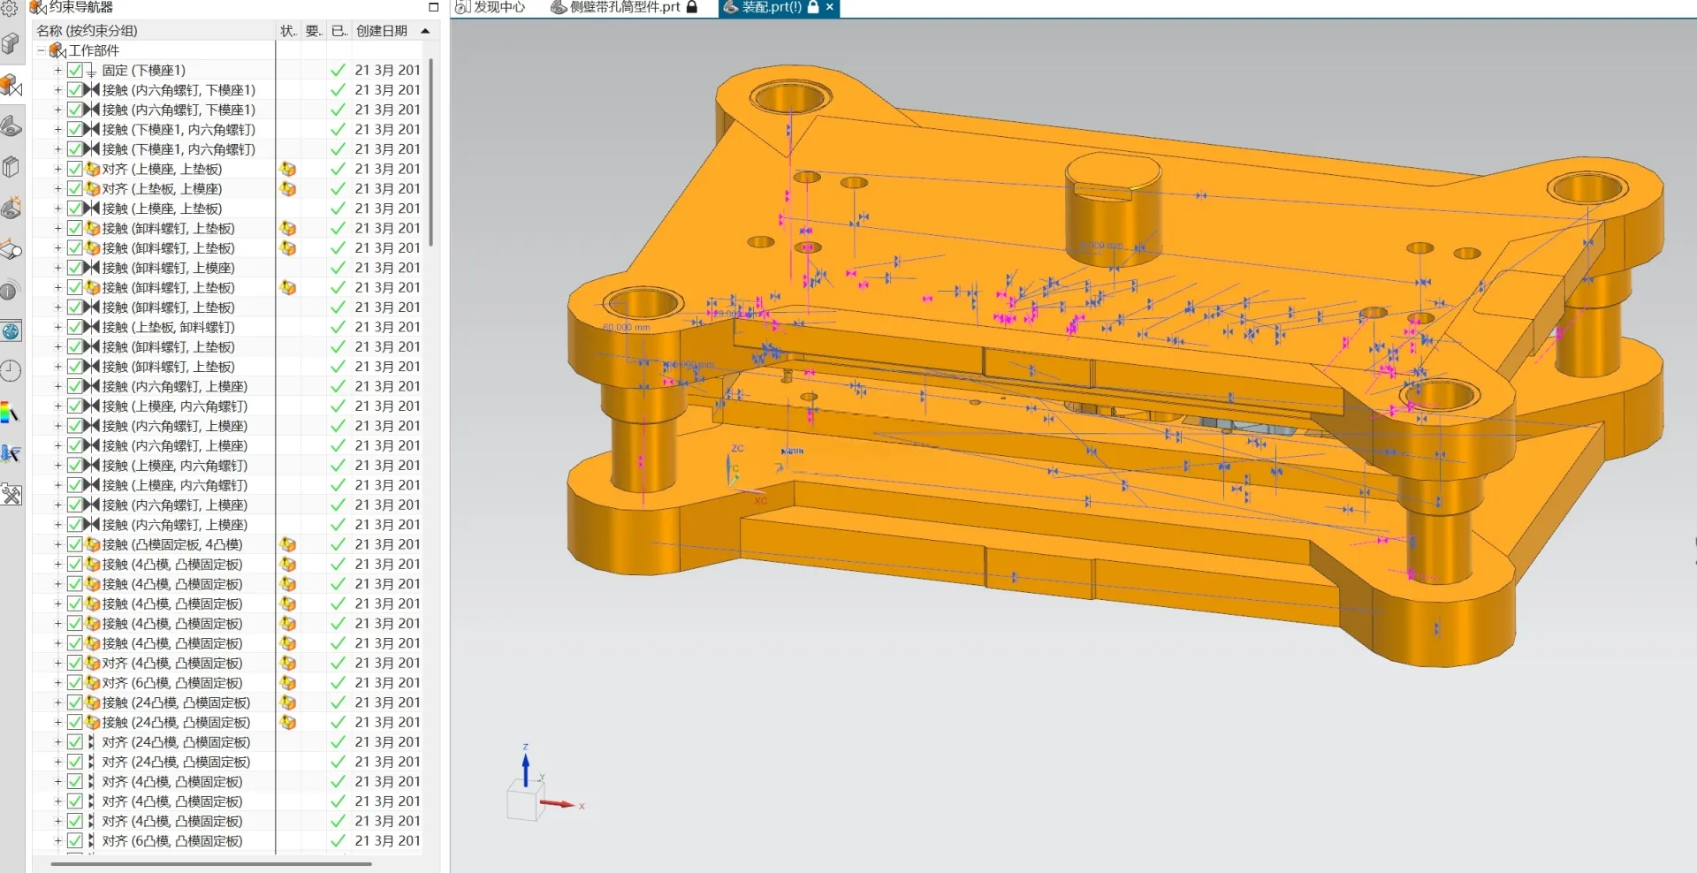1697x873 pixels.
Task: Click the 创建日期 column sort arrow
Action: coord(426,31)
